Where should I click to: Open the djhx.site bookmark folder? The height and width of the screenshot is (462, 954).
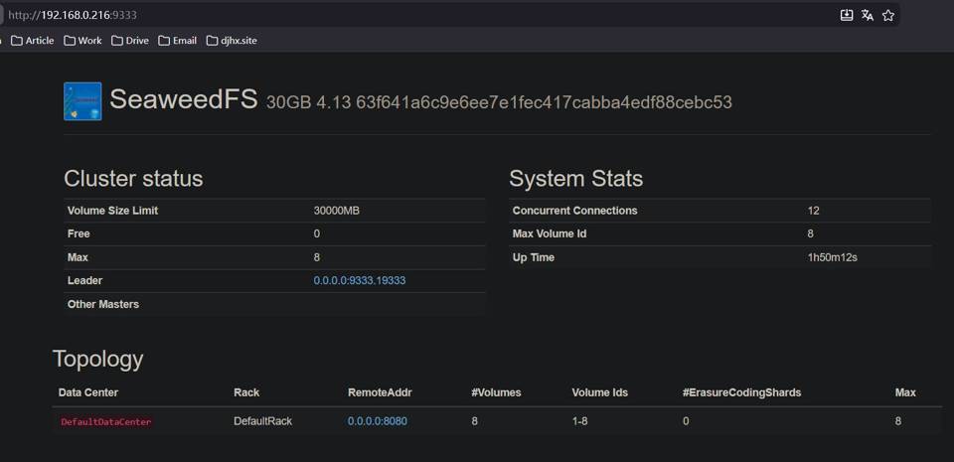232,41
